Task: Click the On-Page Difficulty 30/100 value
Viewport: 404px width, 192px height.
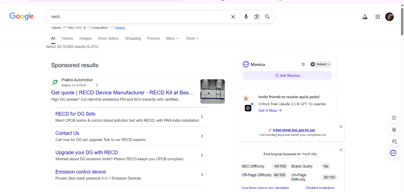Action: click(x=329, y=177)
